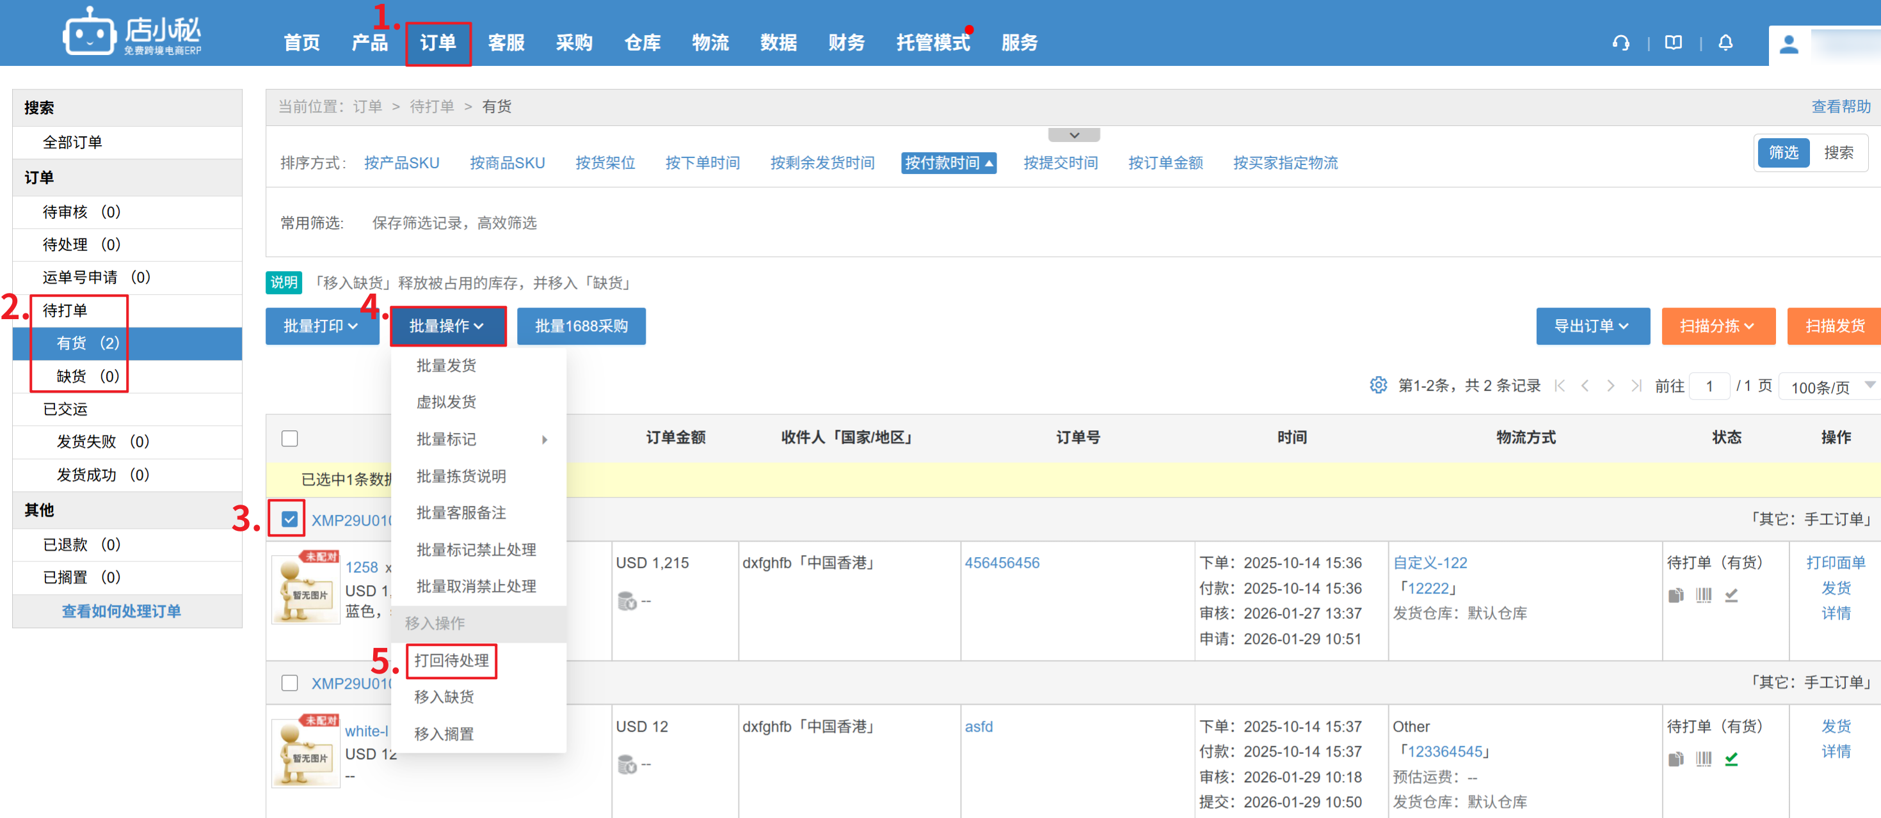Select 打回待处理 from the menu

point(451,661)
